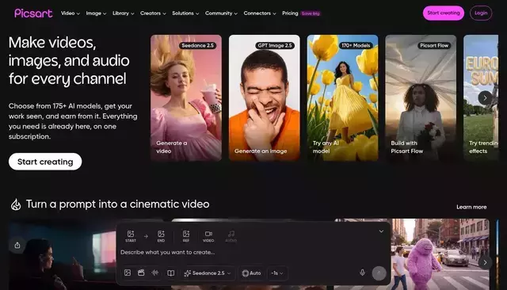Open the prompt library book icon
The image size is (507, 290).
click(x=171, y=273)
